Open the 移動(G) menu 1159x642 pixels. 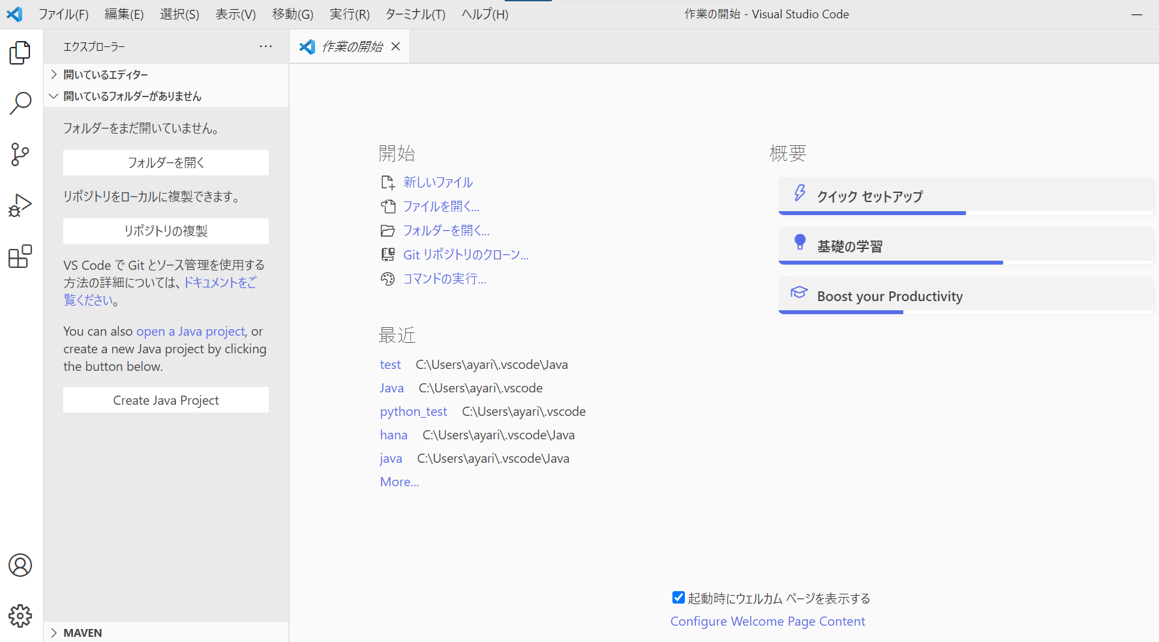coord(293,14)
